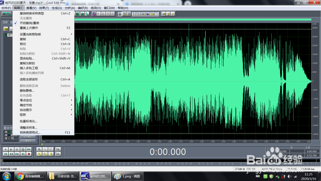This screenshot has height=181, width=321.
Task: Choose 选取全部波形 menu entry
Action: [43, 79]
